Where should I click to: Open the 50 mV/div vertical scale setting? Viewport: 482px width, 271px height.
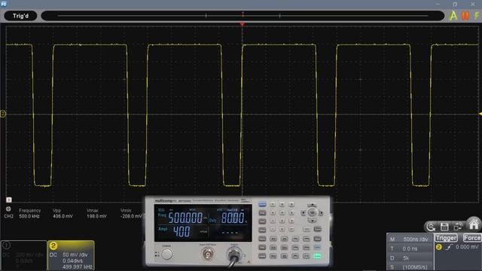coord(75,254)
